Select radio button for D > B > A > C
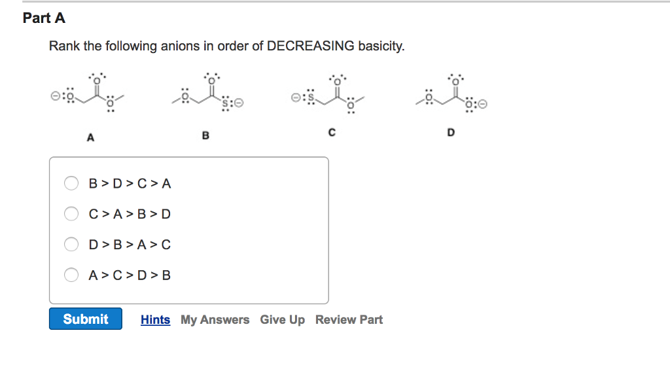This screenshot has width=670, height=388. pos(71,244)
